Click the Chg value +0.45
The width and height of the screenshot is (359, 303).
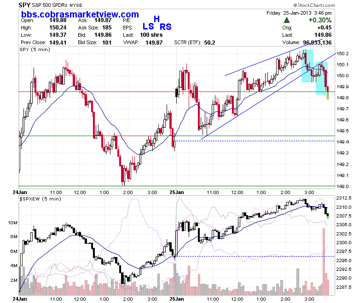pyautogui.click(x=324, y=28)
